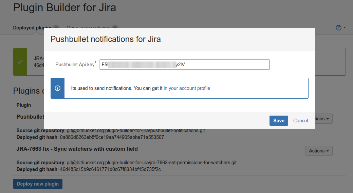This screenshot has width=353, height=193.
Task: Click the Deploy new plugin button
Action: click(38, 184)
